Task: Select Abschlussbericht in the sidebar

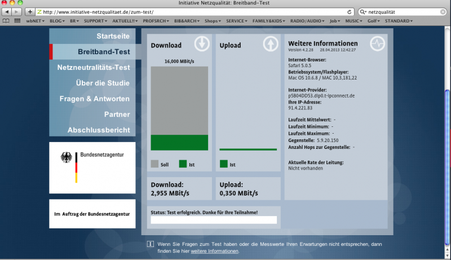Action: point(99,130)
